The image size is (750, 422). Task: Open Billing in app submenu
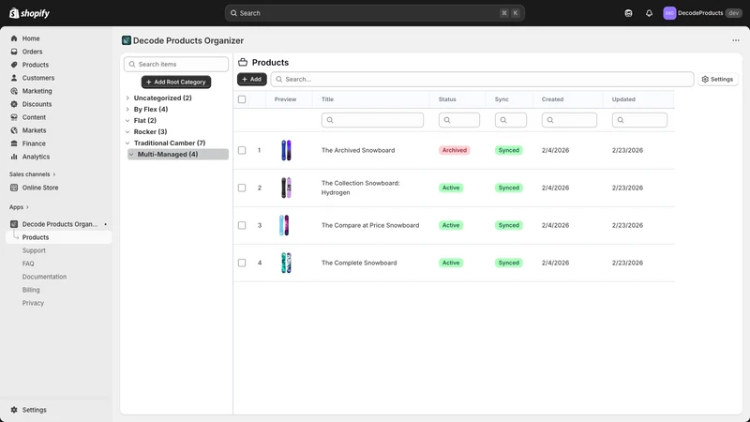(x=31, y=290)
